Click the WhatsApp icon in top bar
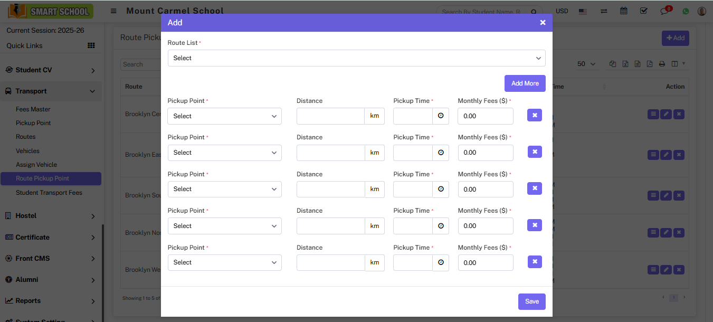The image size is (713, 322). pos(686,11)
